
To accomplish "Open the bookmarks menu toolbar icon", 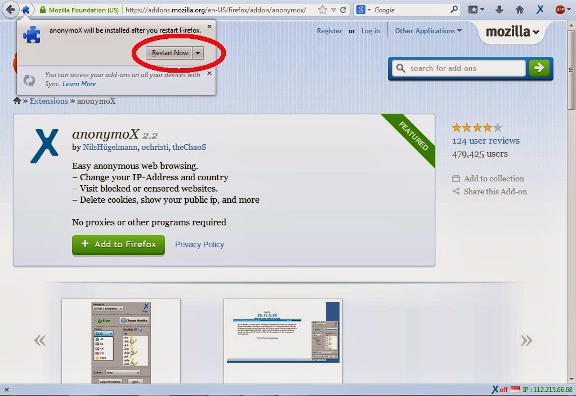I will point(473,10).
